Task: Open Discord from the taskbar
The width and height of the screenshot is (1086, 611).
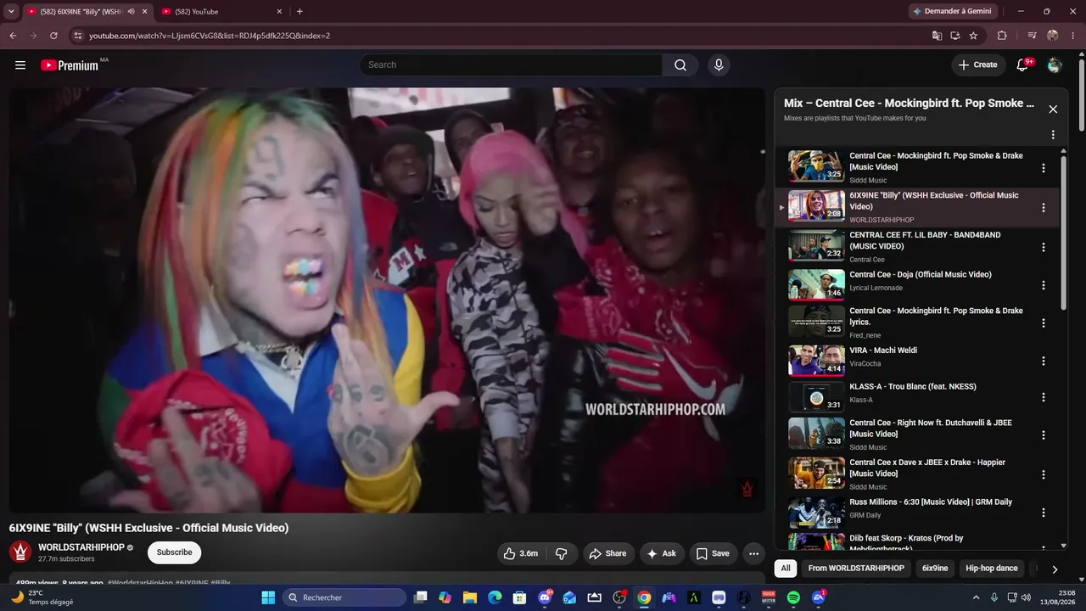Action: [x=546, y=597]
